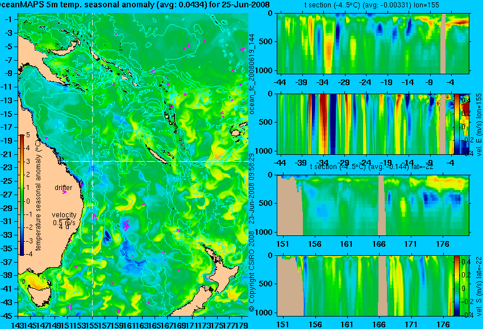Click "0" on the temperature color bar scale
This screenshot has height=329, width=483.
click(x=28, y=201)
